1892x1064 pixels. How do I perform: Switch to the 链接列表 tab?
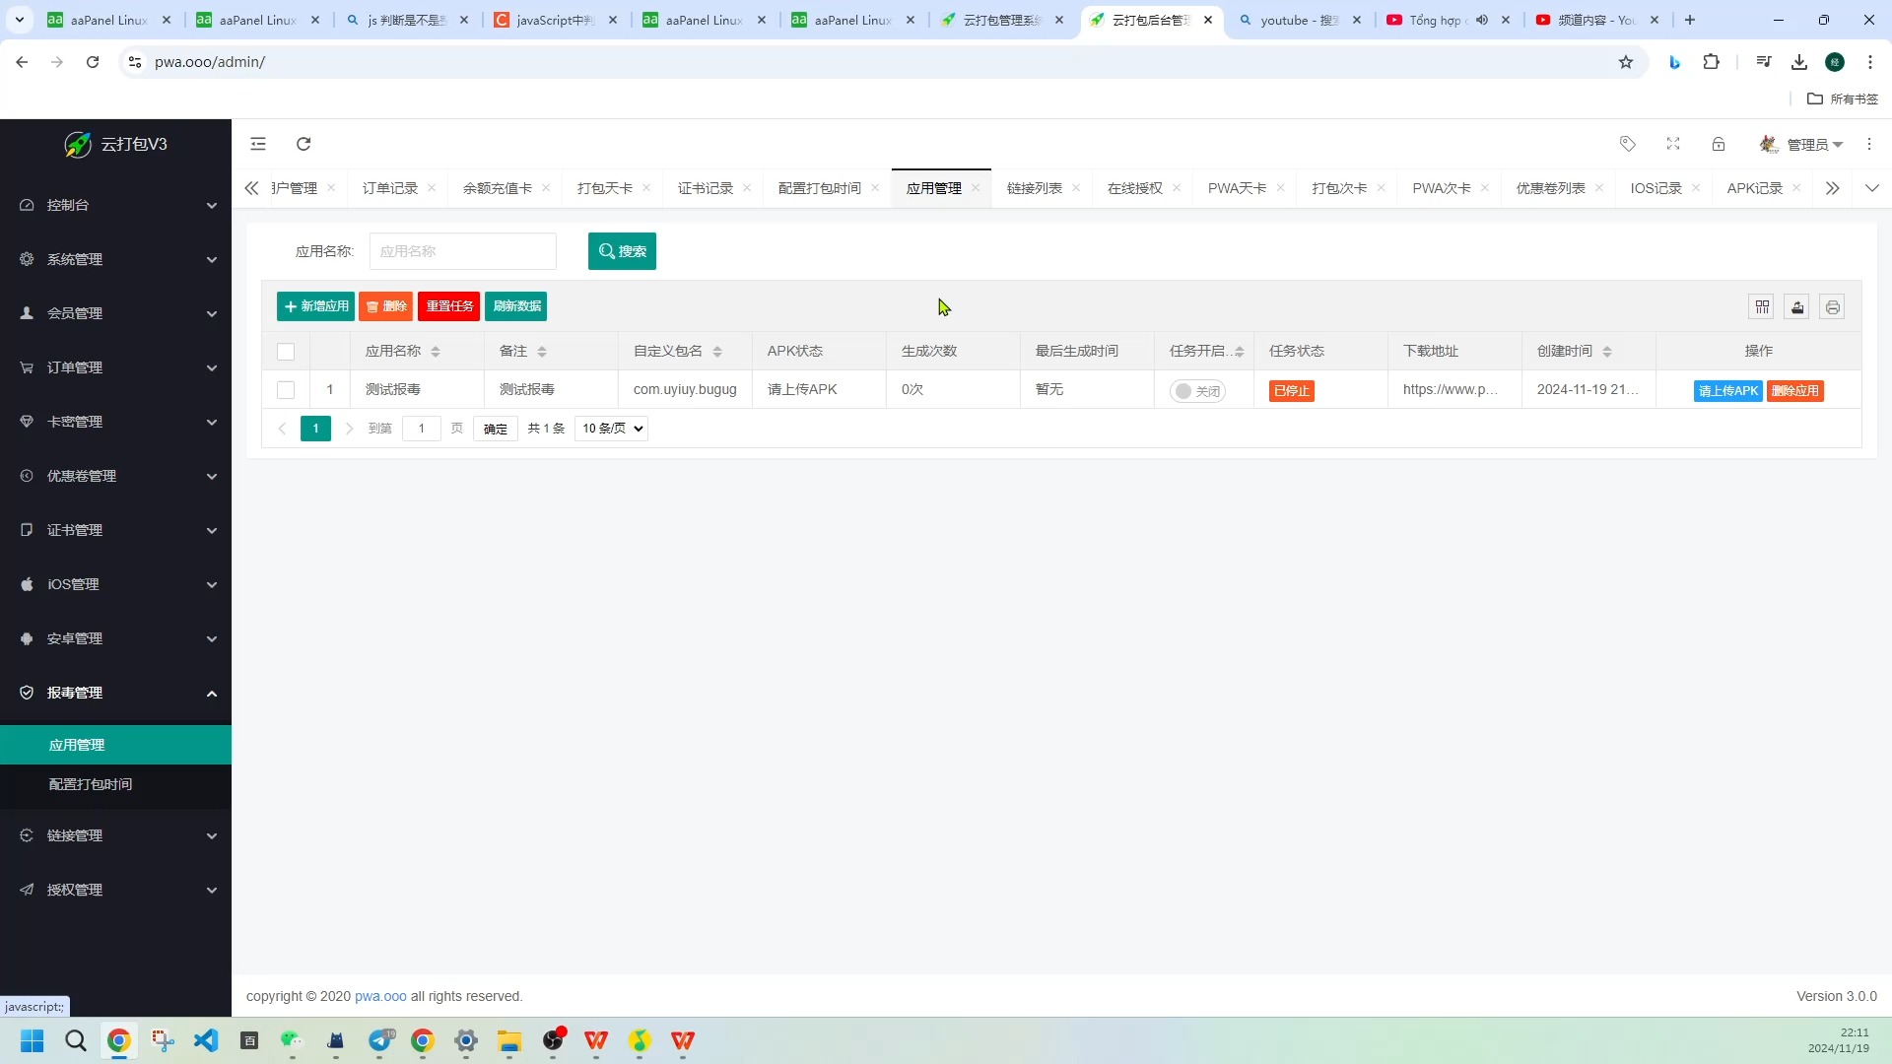click(1034, 187)
